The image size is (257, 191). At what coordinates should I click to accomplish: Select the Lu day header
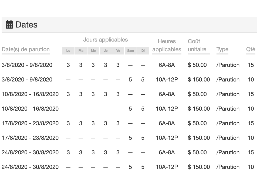click(x=68, y=51)
